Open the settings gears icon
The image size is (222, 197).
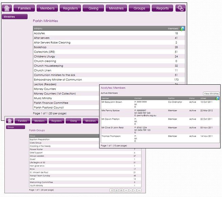[180, 8]
